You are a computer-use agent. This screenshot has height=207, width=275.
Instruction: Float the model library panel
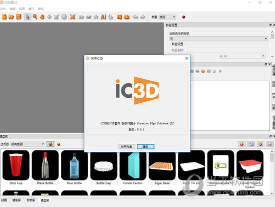(270, 136)
